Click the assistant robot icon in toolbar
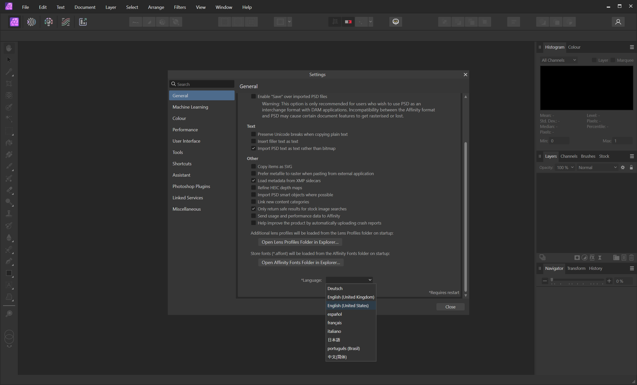 (395, 22)
